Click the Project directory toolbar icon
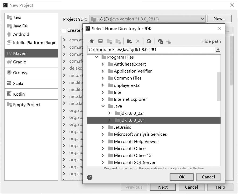238x194 pixels. [x=109, y=41]
